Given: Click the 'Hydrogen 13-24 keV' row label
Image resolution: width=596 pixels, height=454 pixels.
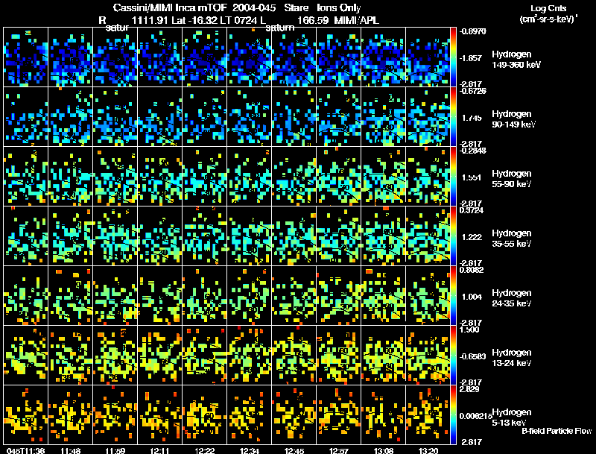Looking at the screenshot, I should click(512, 358).
